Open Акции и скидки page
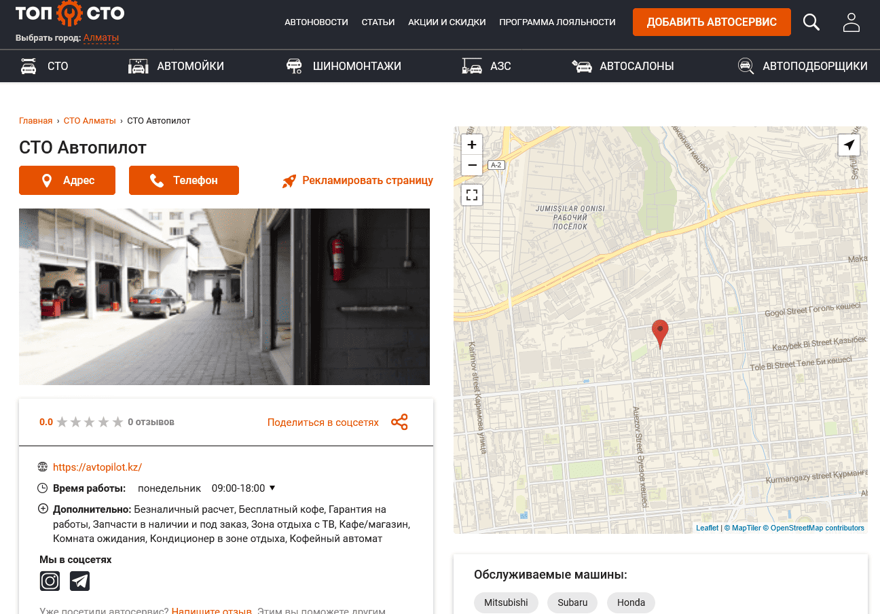 click(447, 22)
